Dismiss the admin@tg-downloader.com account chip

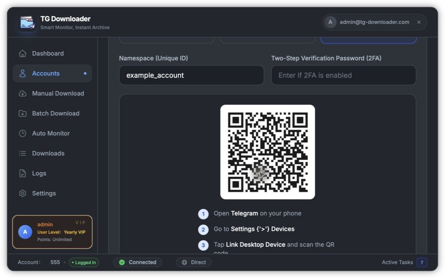419,22
